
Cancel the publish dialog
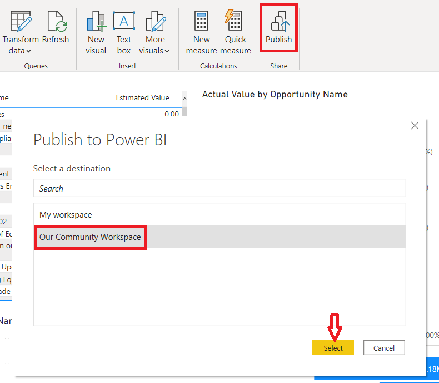coord(384,348)
